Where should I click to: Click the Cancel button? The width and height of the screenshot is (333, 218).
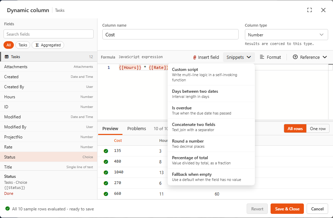[317, 209]
